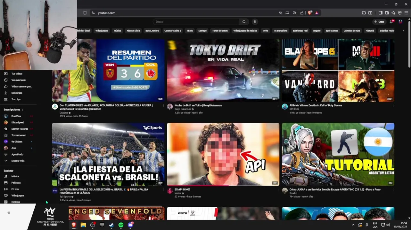Open IShowSpeed subscription channel
The width and height of the screenshot is (411, 230).
pyautogui.click(x=18, y=122)
